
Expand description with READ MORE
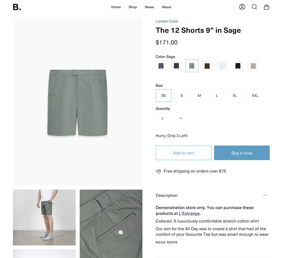(167, 242)
